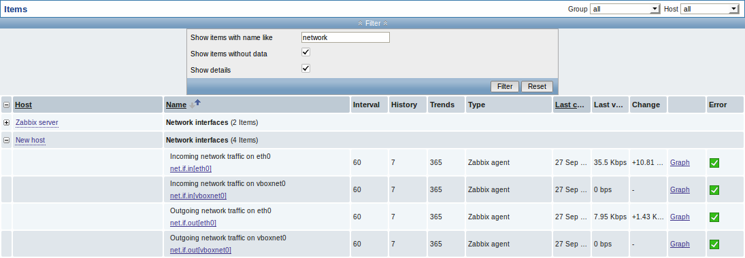Click '+1.43 K' change value cell
The image size is (745, 258).
(648, 217)
